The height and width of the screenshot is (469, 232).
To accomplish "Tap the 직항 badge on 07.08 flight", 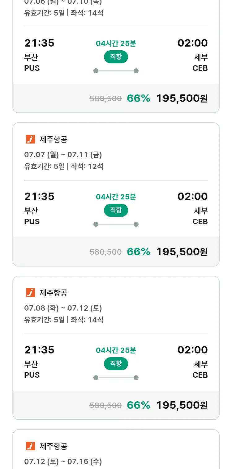I will pyautogui.click(x=116, y=364).
